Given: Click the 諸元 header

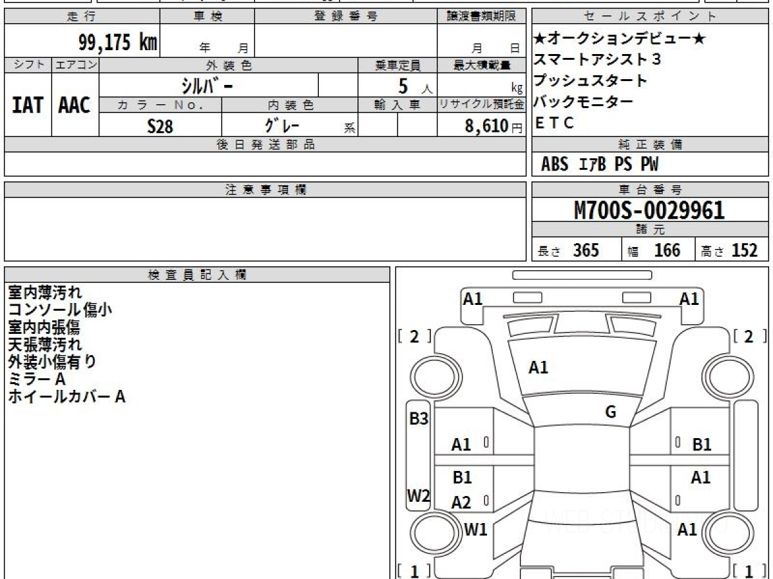Looking at the screenshot, I should point(651,230).
